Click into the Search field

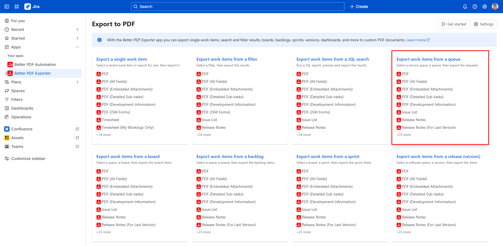click(238, 7)
